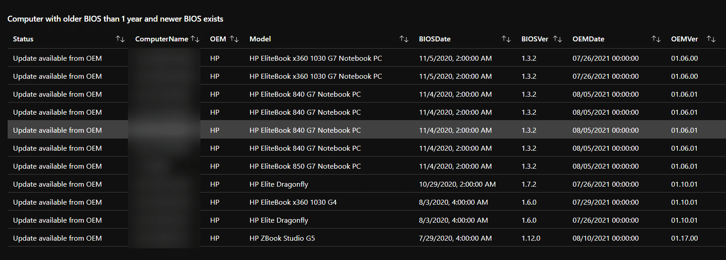Click the BIOSDate "7/29/2020, 4:00:00 AM" cell
The image size is (726, 260).
(455, 238)
